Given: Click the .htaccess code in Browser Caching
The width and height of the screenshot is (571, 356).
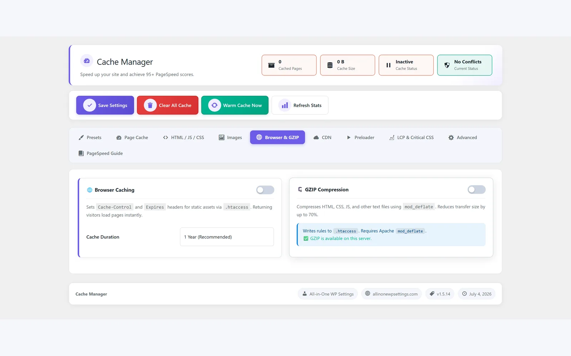Looking at the screenshot, I should click(x=237, y=207).
